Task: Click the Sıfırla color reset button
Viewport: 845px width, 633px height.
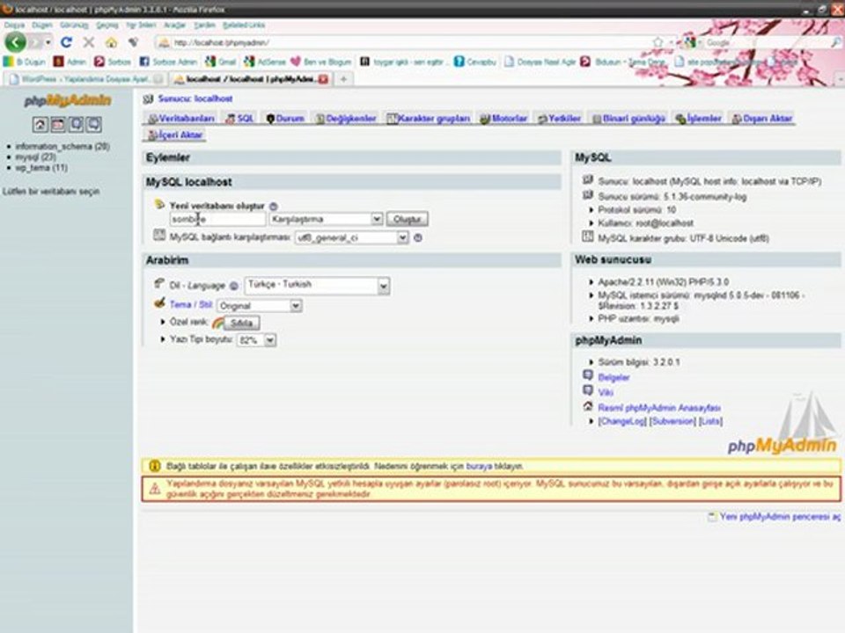Action: (241, 323)
